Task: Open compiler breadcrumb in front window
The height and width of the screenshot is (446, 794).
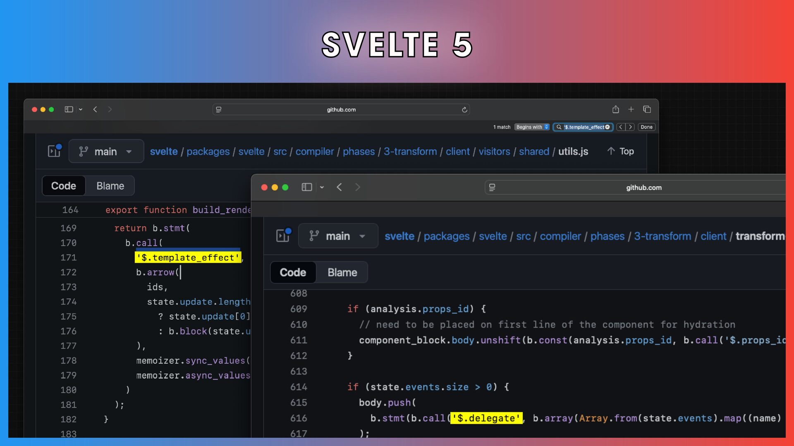Action: click(560, 236)
